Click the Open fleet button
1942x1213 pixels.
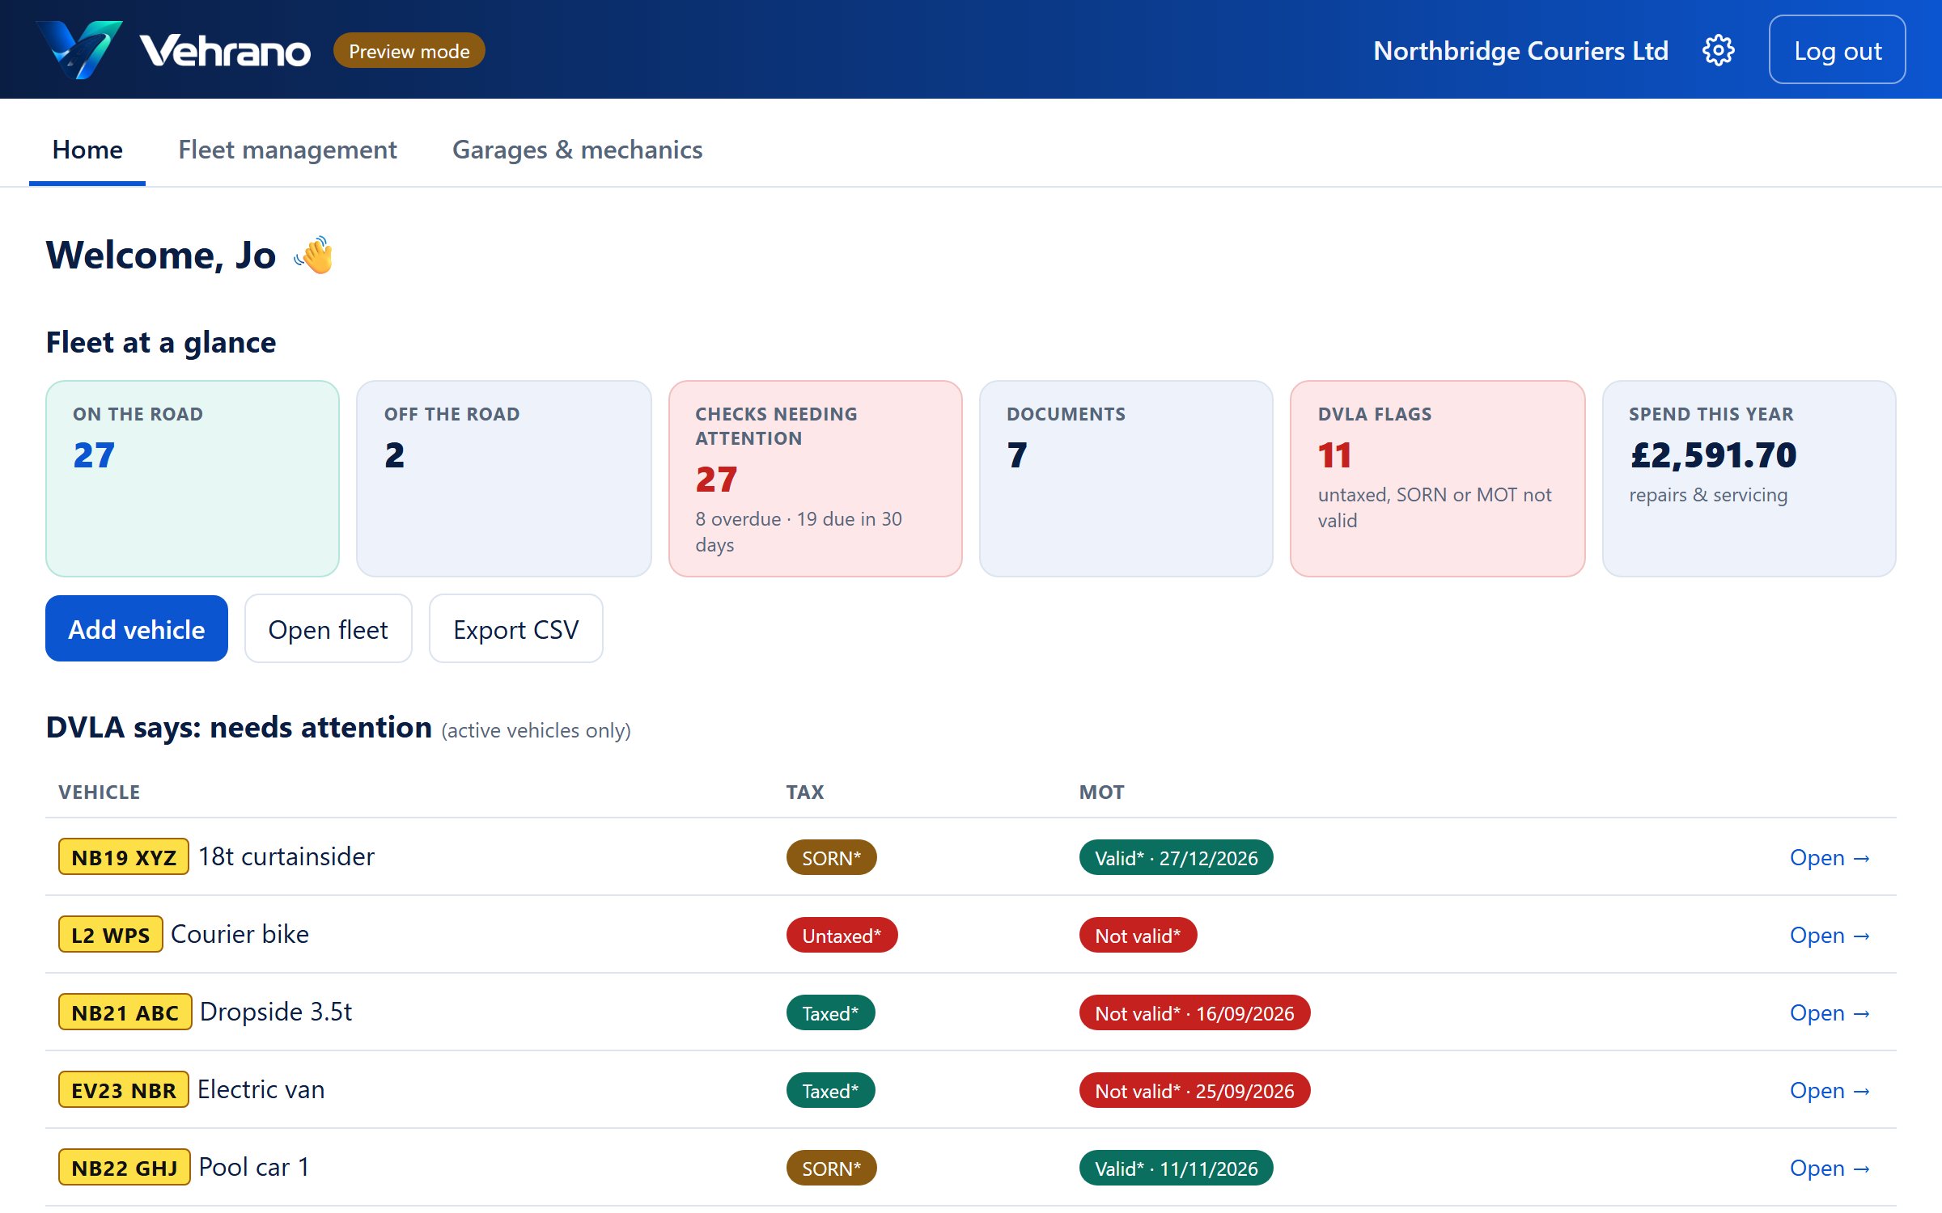[x=328, y=629]
